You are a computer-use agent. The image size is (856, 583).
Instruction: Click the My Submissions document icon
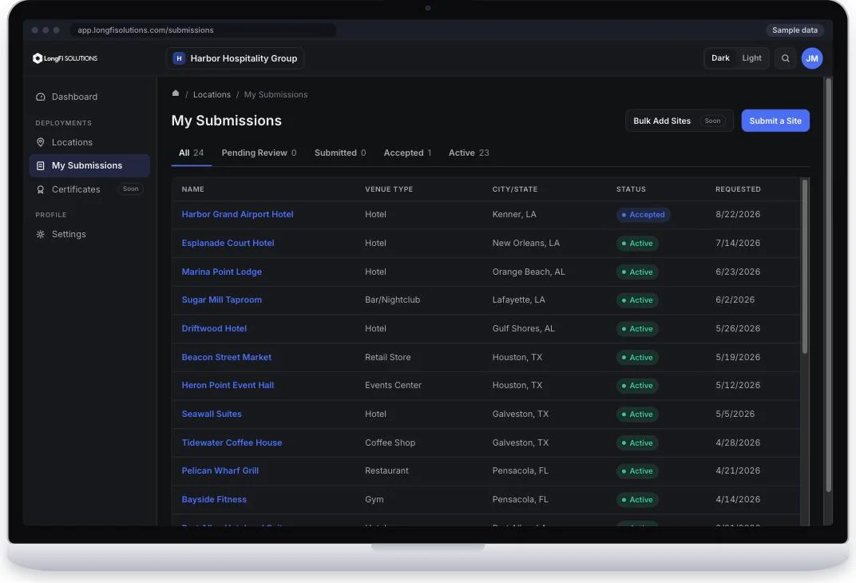pos(41,165)
